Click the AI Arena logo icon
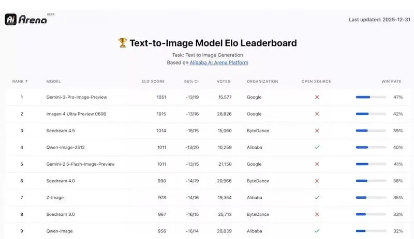This screenshot has width=414, height=239. click(10, 20)
